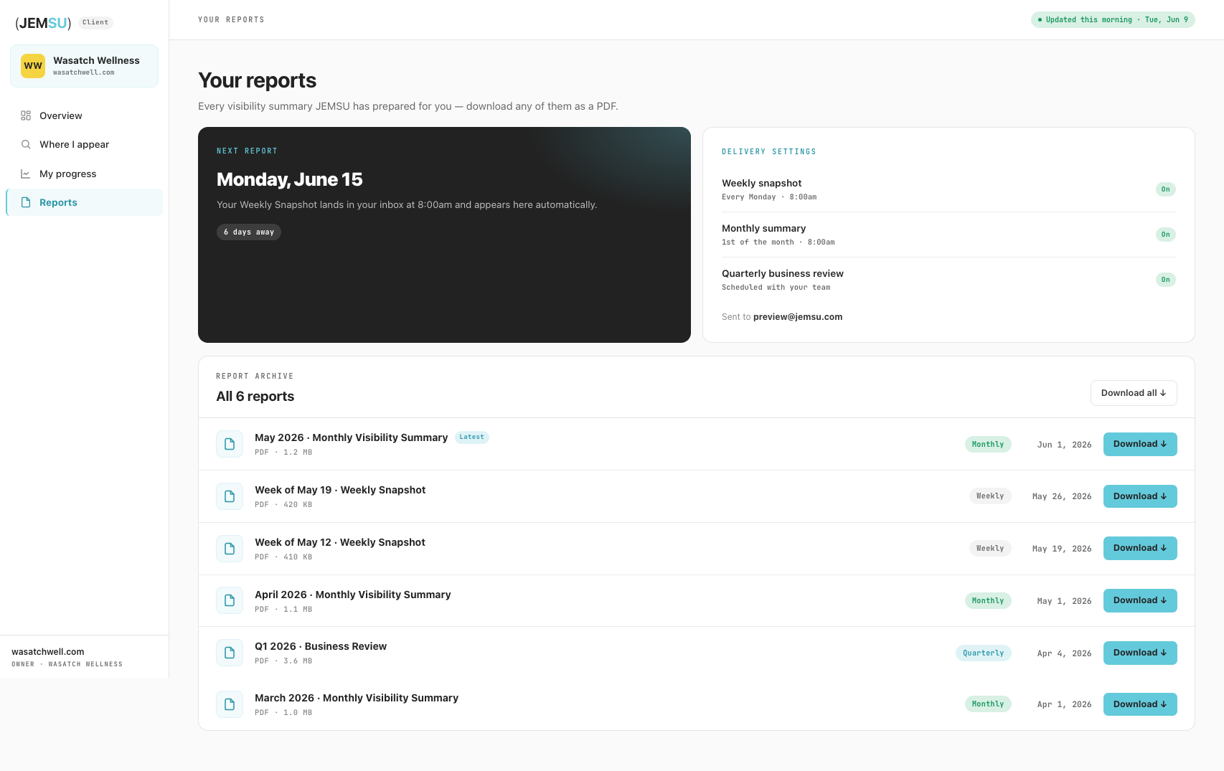The width and height of the screenshot is (1224, 771).
Task: Click file icon for Week of May 12
Action: (x=230, y=549)
